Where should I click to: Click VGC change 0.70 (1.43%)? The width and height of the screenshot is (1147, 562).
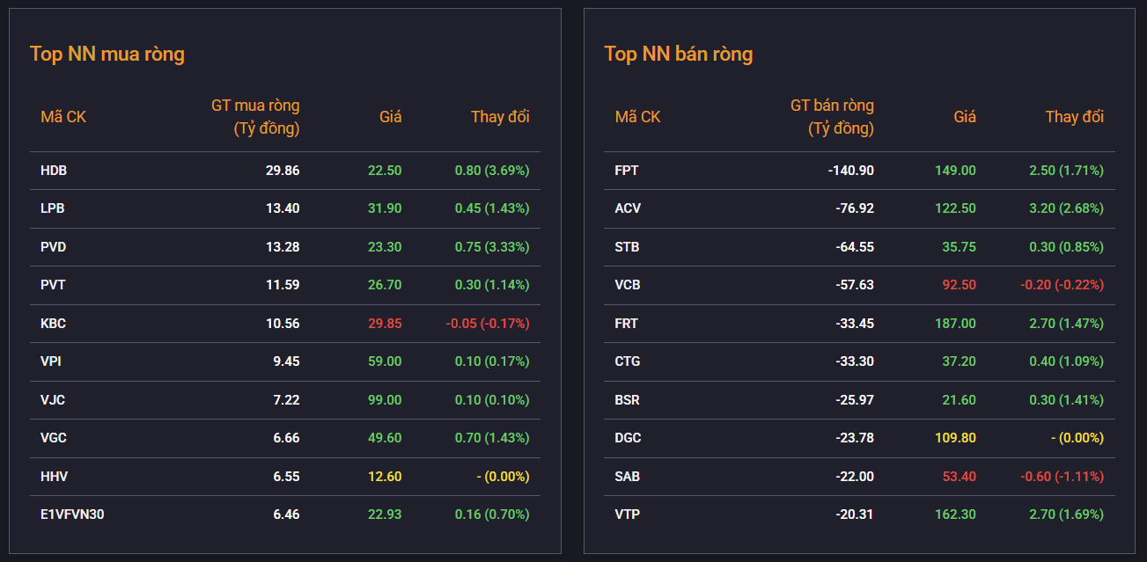click(x=492, y=438)
